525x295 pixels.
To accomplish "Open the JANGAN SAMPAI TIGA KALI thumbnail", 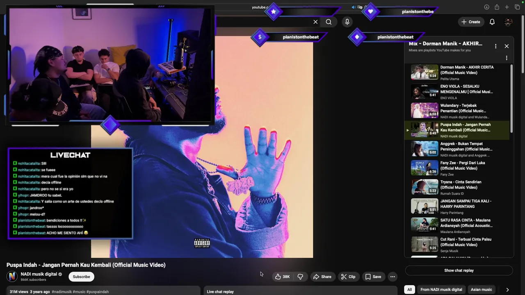I will pos(425,206).
